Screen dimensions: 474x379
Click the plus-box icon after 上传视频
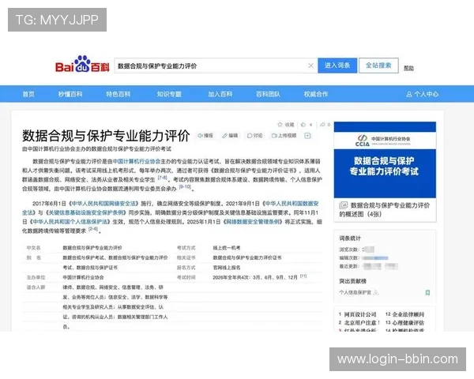point(307,136)
